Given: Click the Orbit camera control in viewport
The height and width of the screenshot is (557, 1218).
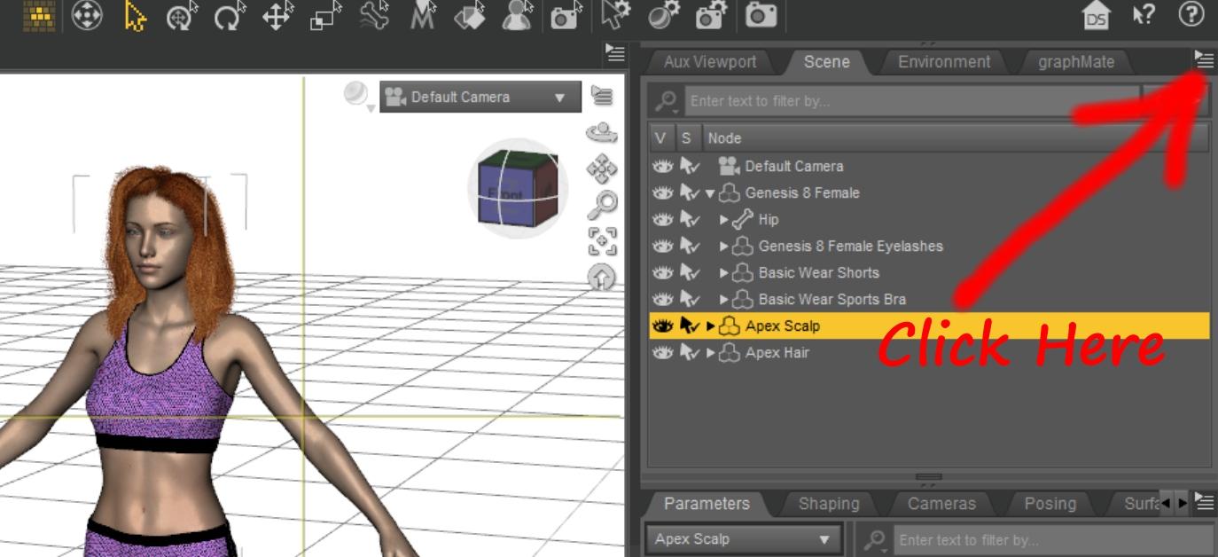Looking at the screenshot, I should 602,133.
